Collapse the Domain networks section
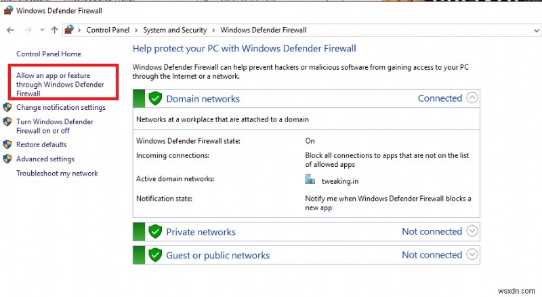The height and width of the screenshot is (297, 542). pyautogui.click(x=472, y=98)
